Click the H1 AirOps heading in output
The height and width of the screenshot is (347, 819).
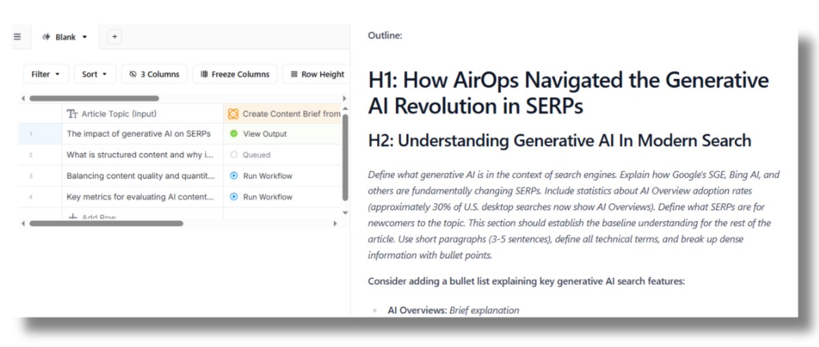pos(569,93)
